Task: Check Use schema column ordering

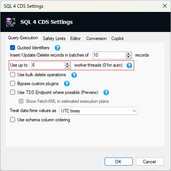Action: (12, 120)
